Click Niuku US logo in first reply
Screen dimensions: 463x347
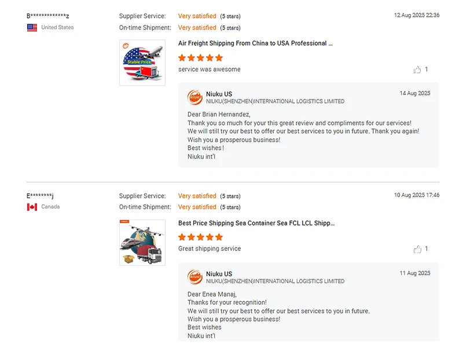[x=195, y=97]
